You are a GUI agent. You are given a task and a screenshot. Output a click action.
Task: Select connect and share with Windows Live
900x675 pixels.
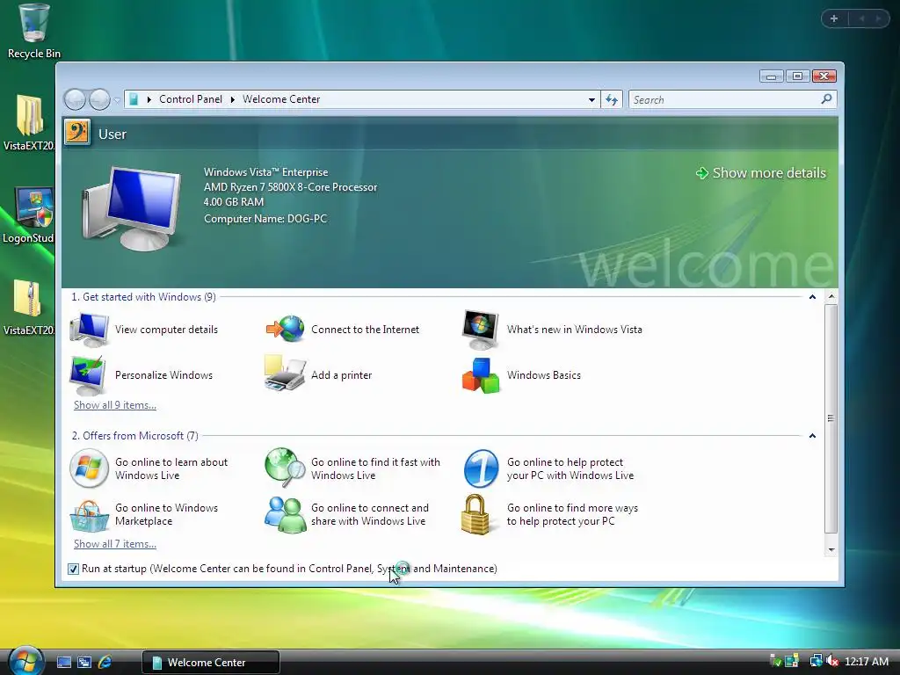click(347, 514)
